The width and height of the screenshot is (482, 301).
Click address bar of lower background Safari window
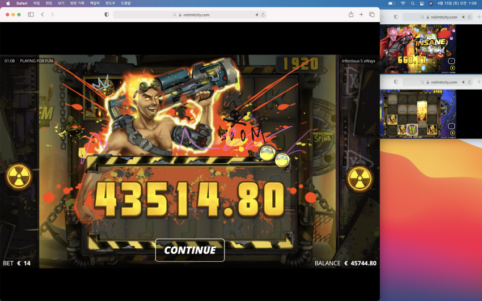438,82
